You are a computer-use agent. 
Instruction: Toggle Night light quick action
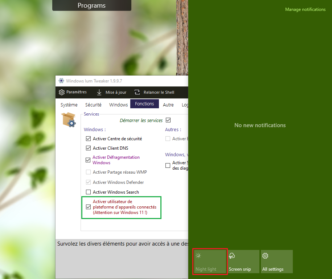[210, 262]
